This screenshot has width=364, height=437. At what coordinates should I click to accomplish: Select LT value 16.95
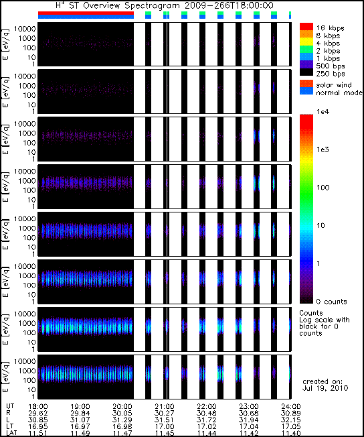tap(38, 427)
